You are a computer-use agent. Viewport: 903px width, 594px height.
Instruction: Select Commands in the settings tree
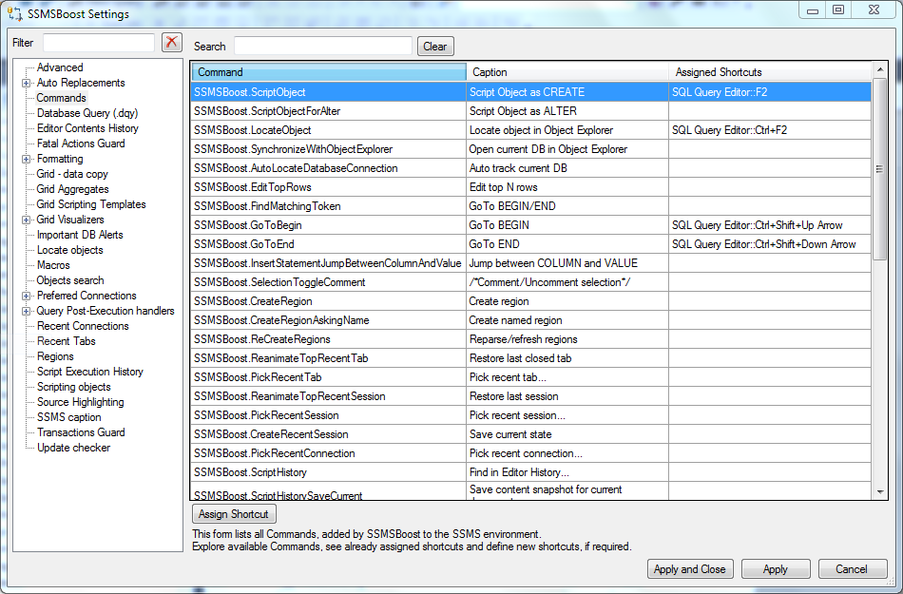point(61,98)
